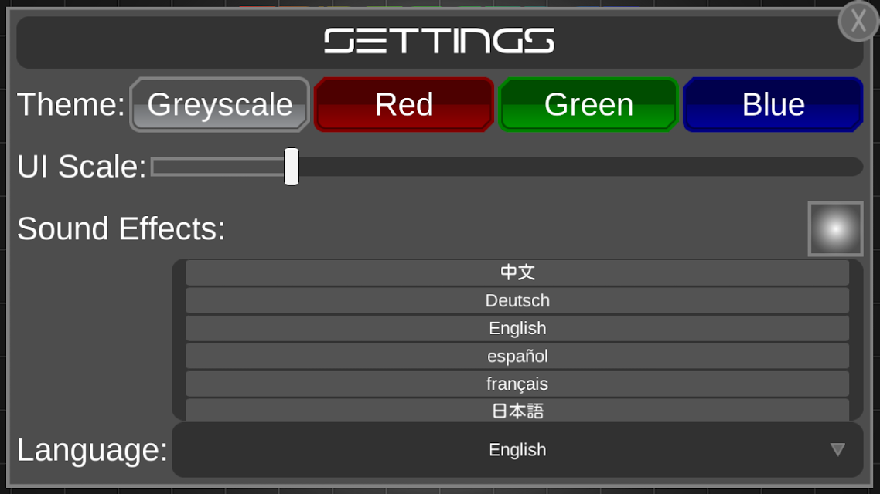The height and width of the screenshot is (494, 880).
Task: Click the UI Scale slider handle
Action: click(292, 167)
